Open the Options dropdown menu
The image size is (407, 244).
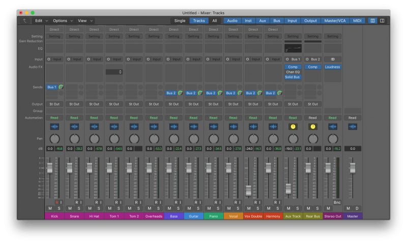pos(63,21)
